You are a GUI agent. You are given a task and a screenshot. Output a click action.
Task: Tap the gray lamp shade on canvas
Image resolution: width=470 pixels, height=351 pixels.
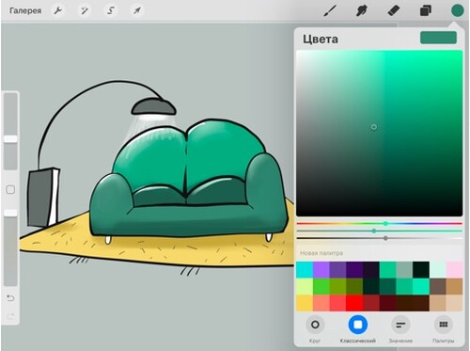(x=153, y=107)
